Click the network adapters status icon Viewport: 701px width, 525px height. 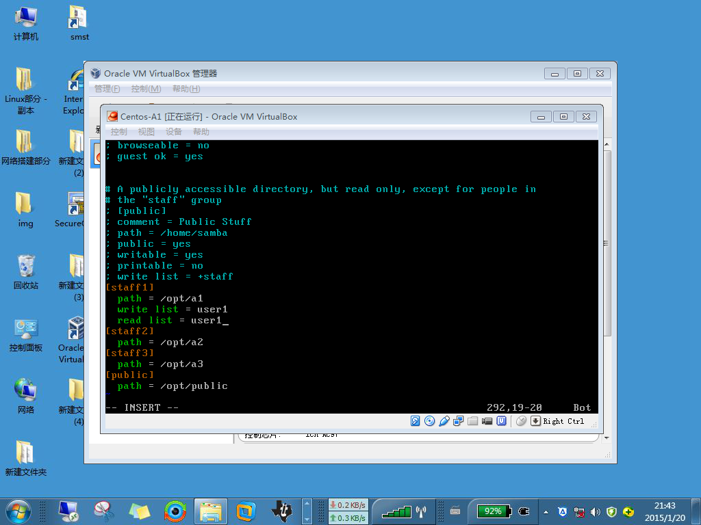click(x=458, y=421)
